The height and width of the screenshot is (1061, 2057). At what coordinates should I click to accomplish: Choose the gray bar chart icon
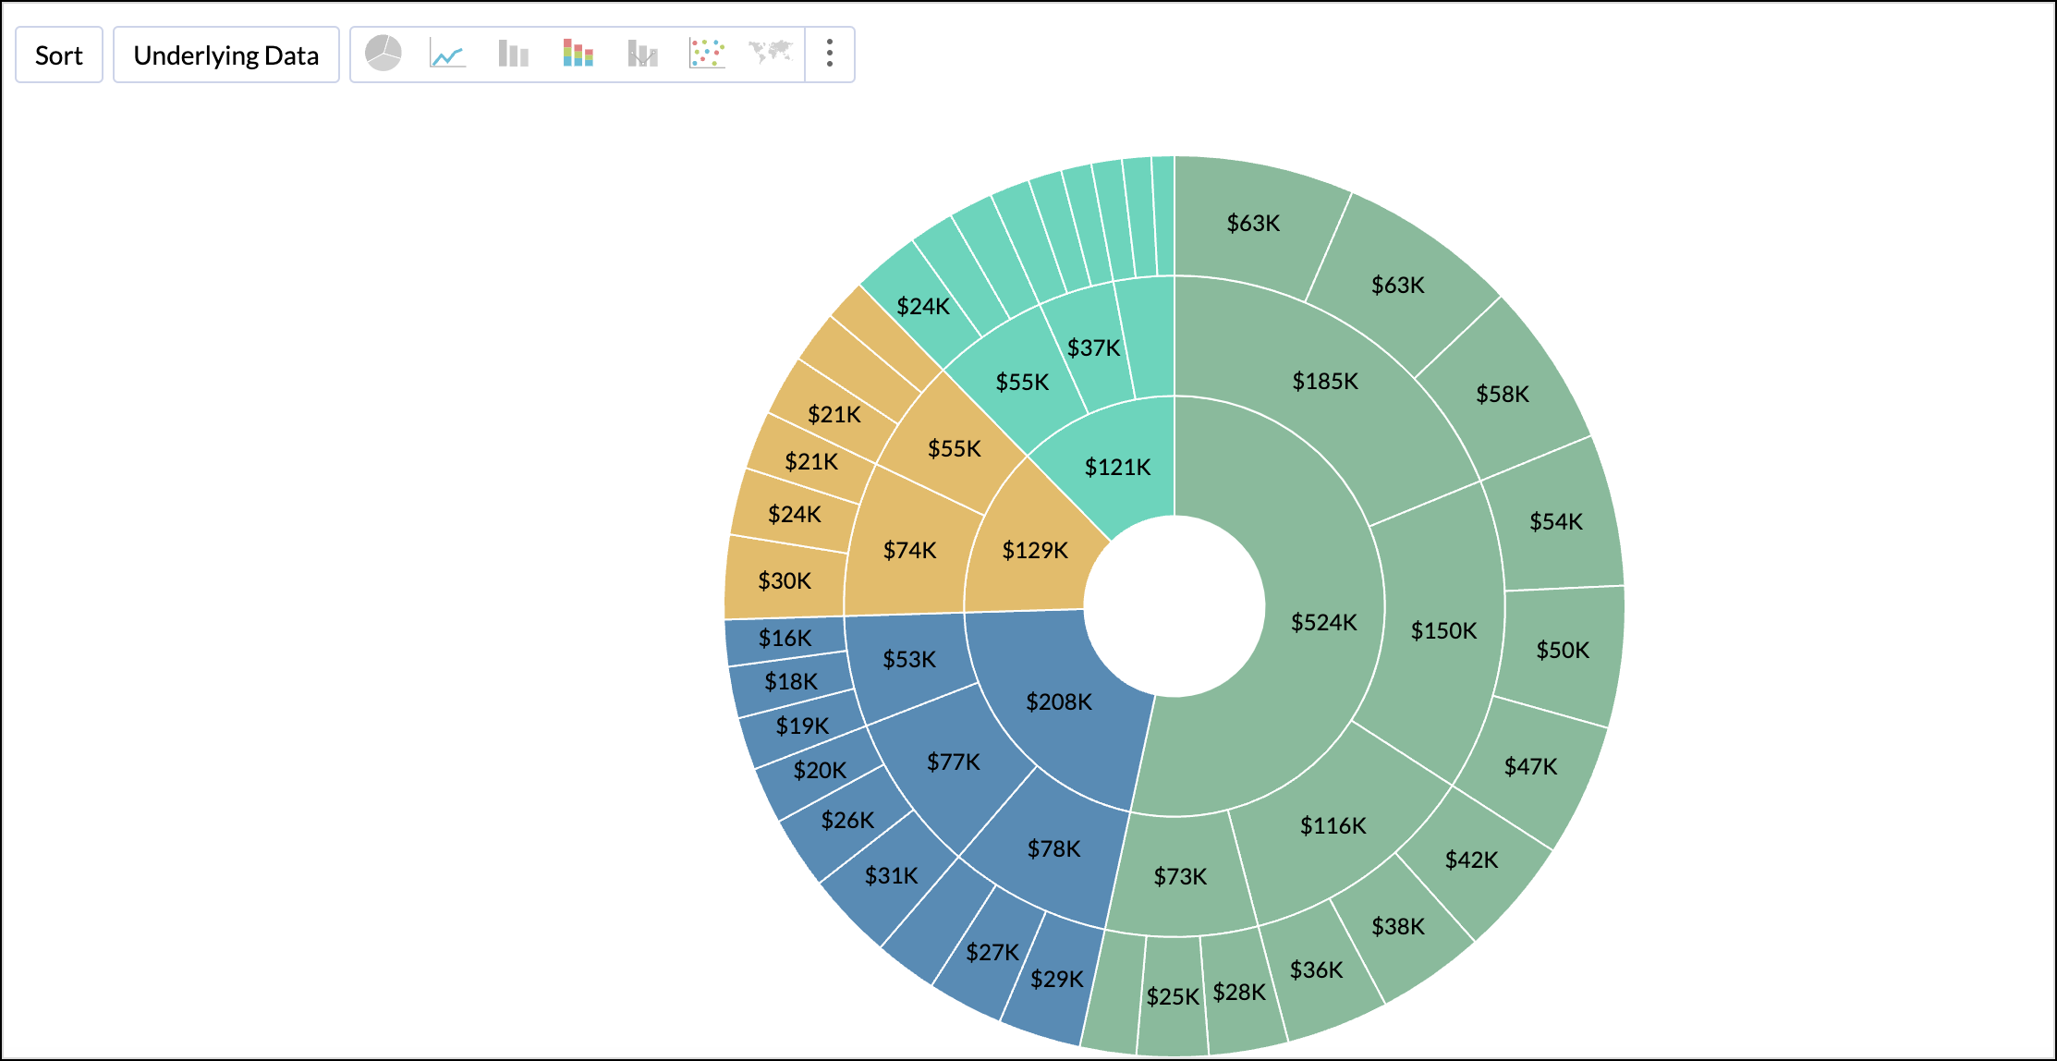point(513,55)
